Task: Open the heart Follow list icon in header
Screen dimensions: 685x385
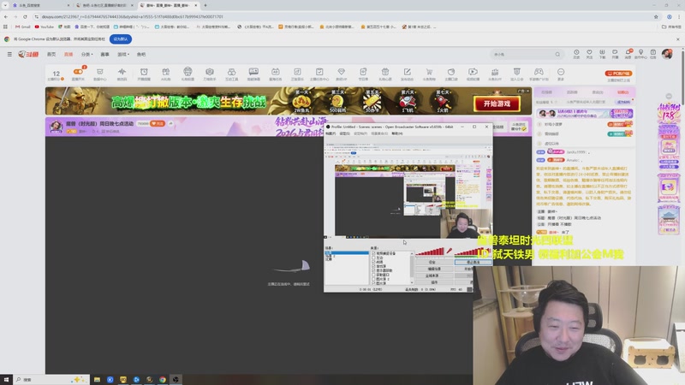Action: point(589,52)
